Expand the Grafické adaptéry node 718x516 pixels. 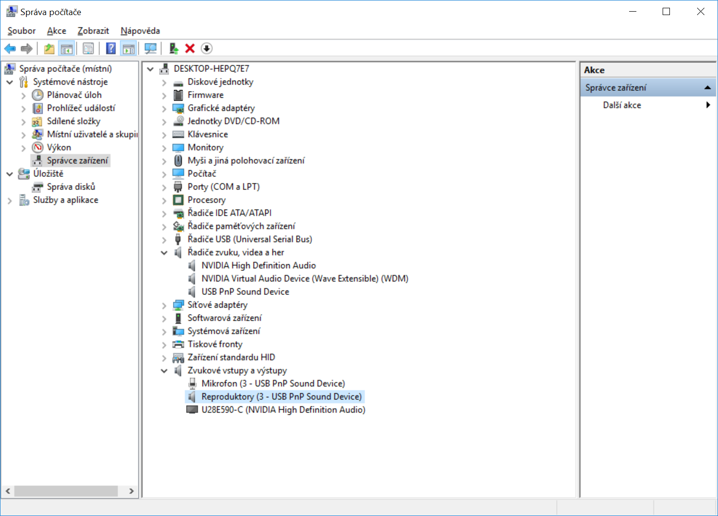click(x=164, y=108)
